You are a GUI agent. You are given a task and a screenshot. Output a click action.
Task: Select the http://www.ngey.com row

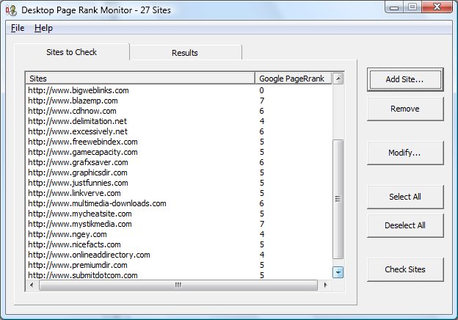coord(179,234)
